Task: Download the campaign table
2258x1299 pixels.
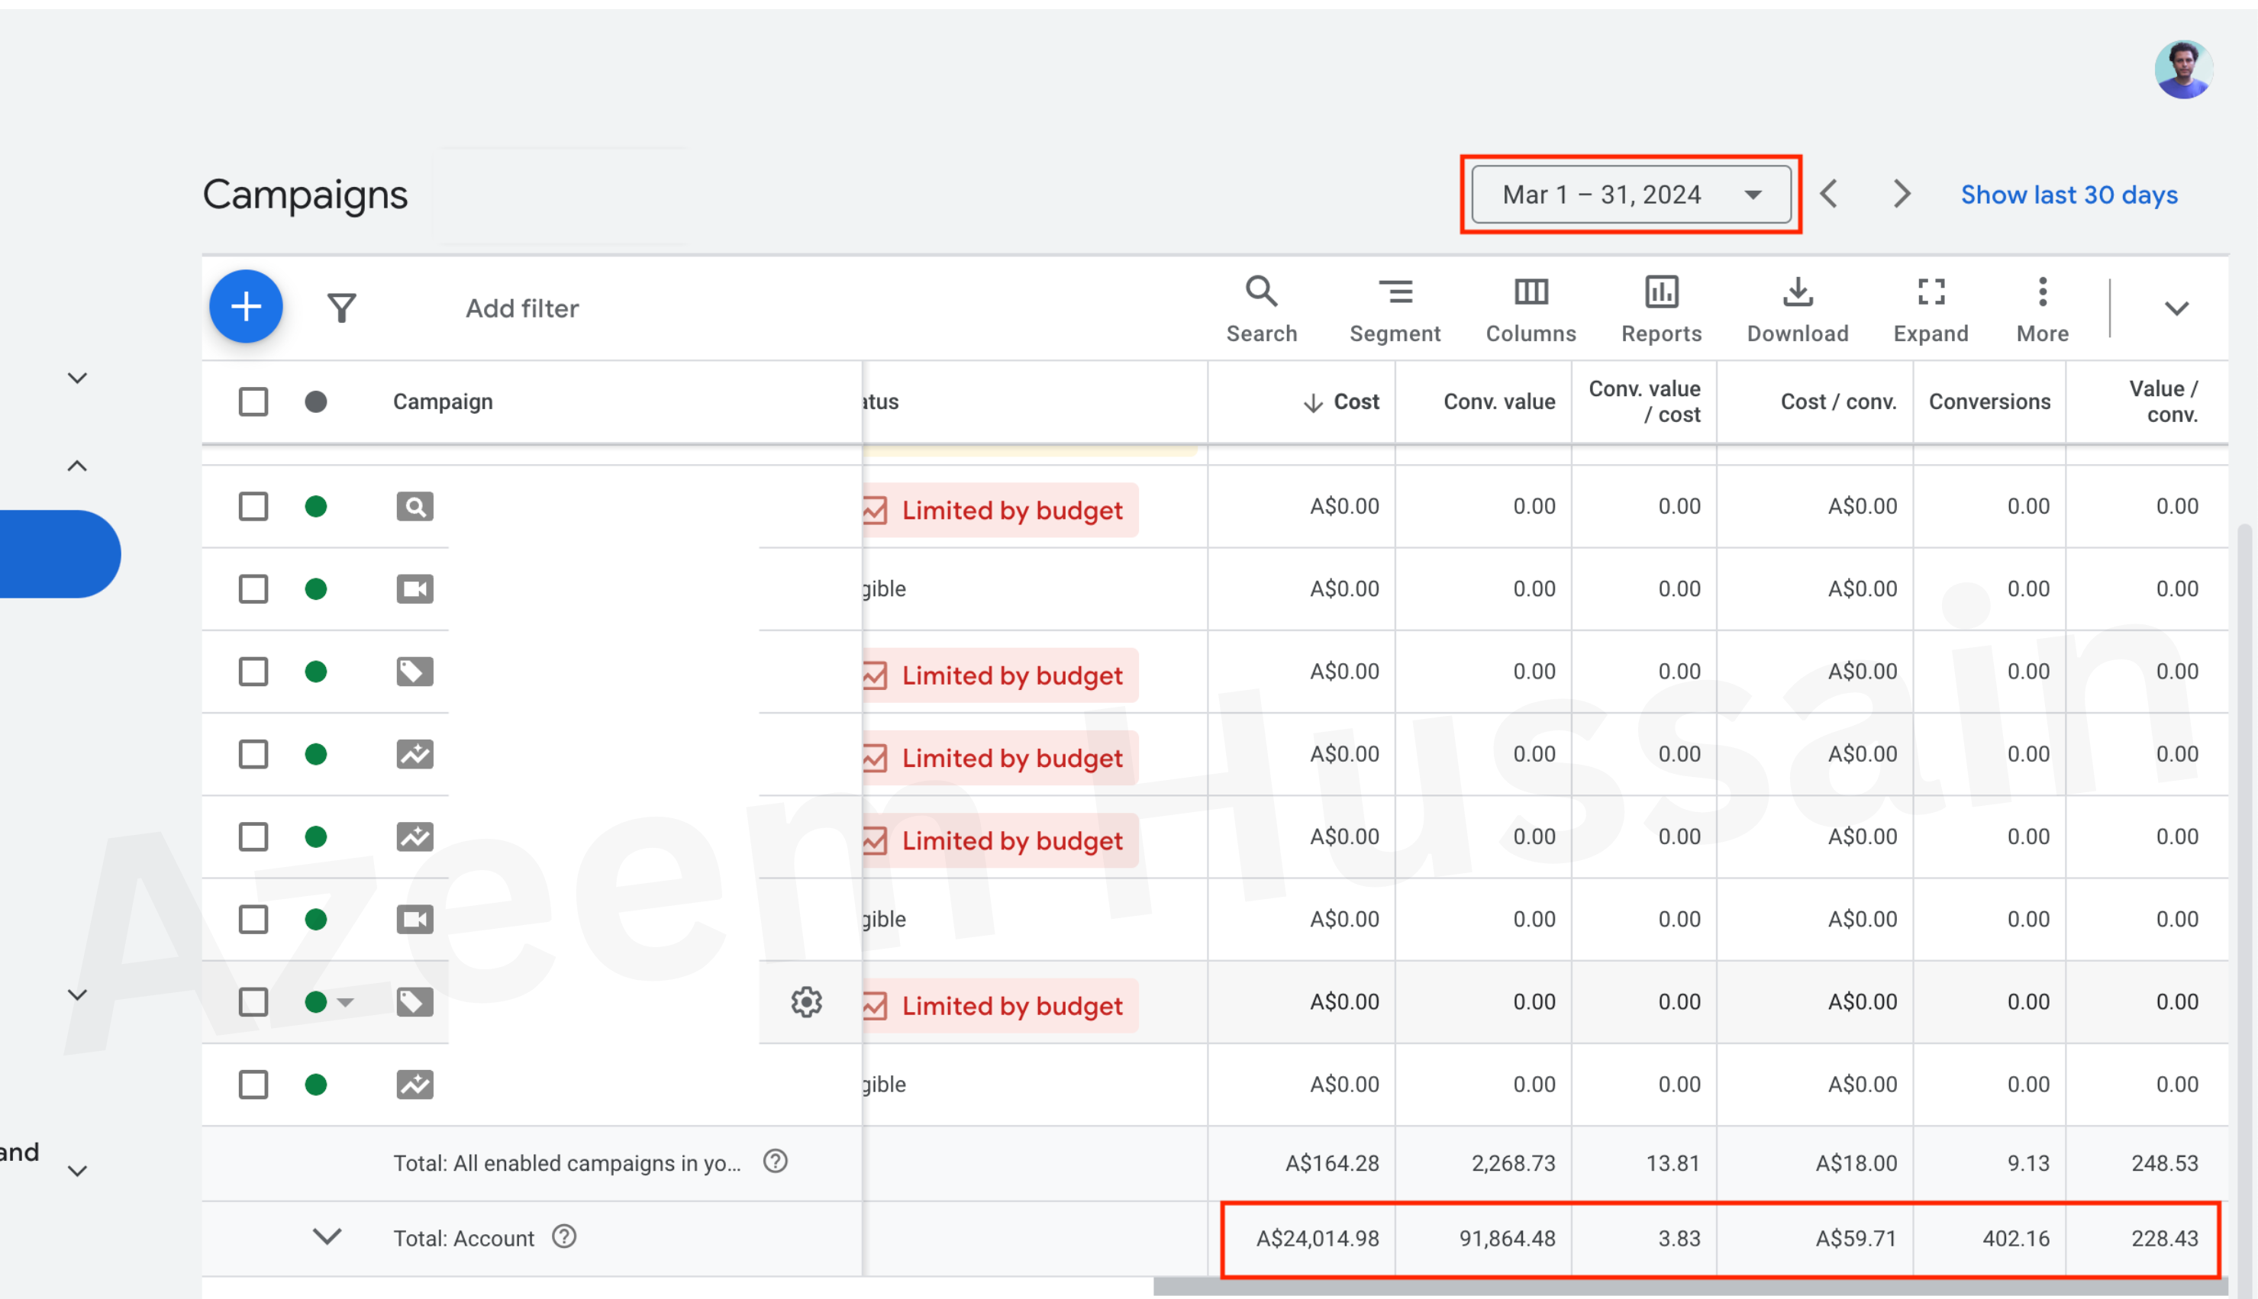Action: click(x=1797, y=310)
